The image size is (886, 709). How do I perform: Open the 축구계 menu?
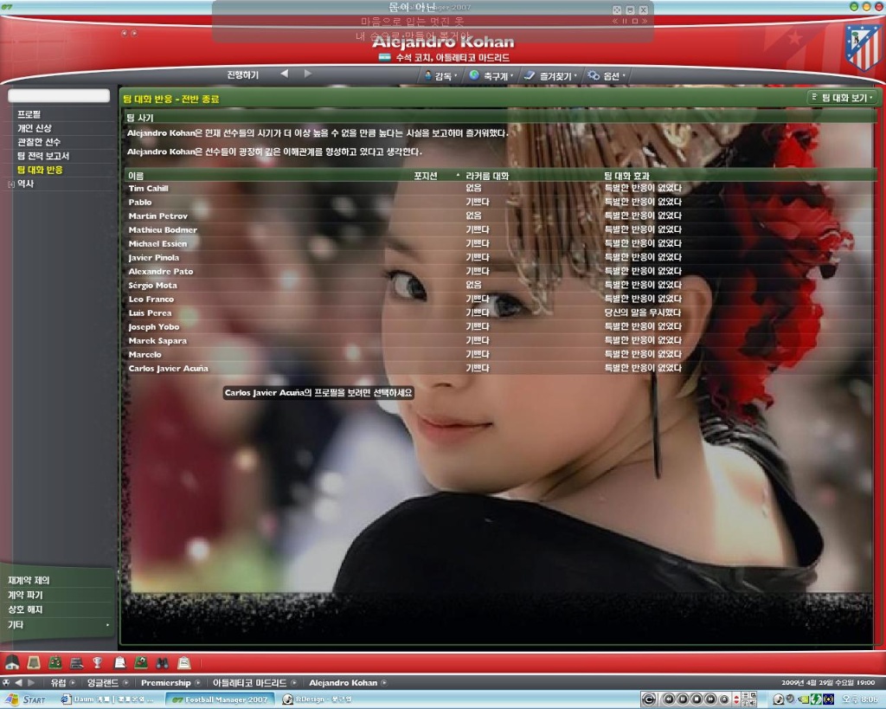pos(491,76)
